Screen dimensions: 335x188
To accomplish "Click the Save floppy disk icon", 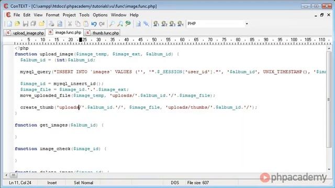I will pyautogui.click(x=26, y=23).
